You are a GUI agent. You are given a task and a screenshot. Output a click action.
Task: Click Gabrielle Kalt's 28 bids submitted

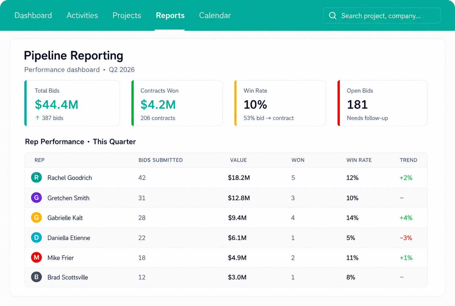(142, 218)
